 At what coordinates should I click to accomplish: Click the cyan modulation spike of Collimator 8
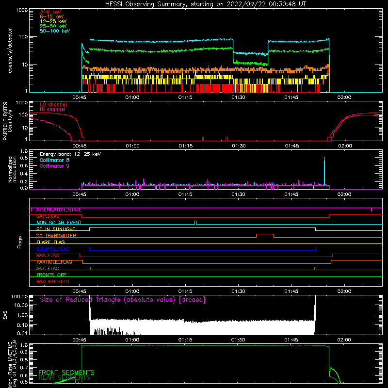click(324, 171)
